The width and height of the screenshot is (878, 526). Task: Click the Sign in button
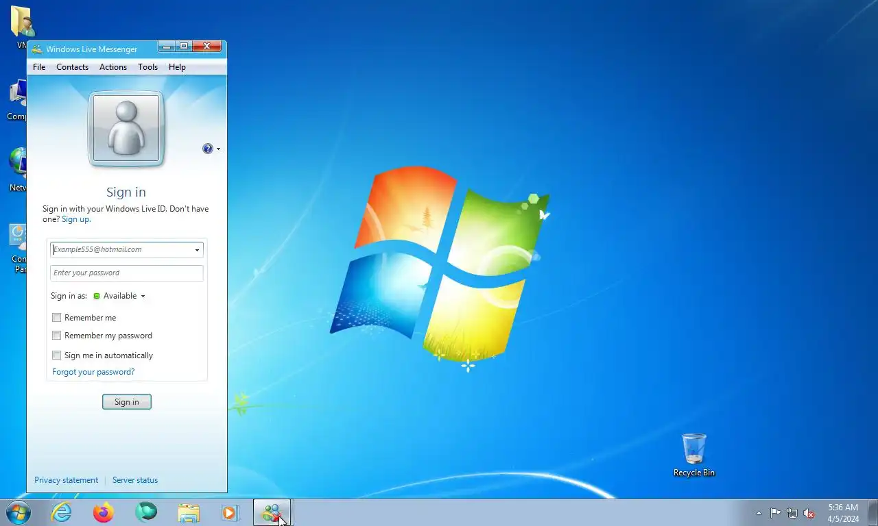click(x=127, y=402)
